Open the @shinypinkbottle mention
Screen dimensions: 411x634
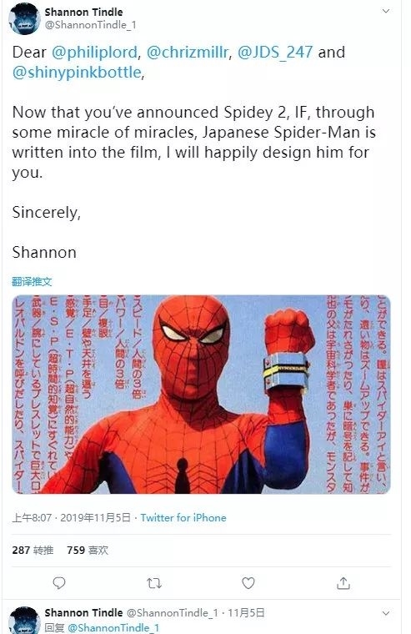click(77, 73)
